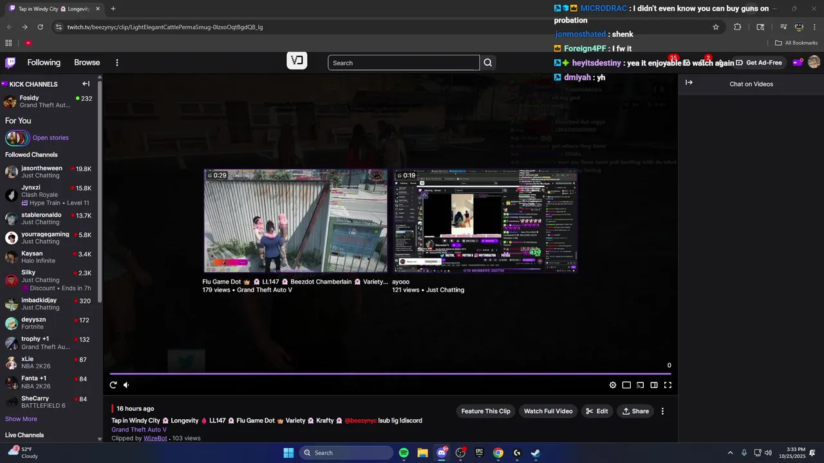Click the Share button

pyautogui.click(x=635, y=411)
